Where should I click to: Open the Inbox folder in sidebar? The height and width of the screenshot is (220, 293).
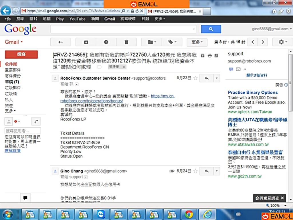11,64
